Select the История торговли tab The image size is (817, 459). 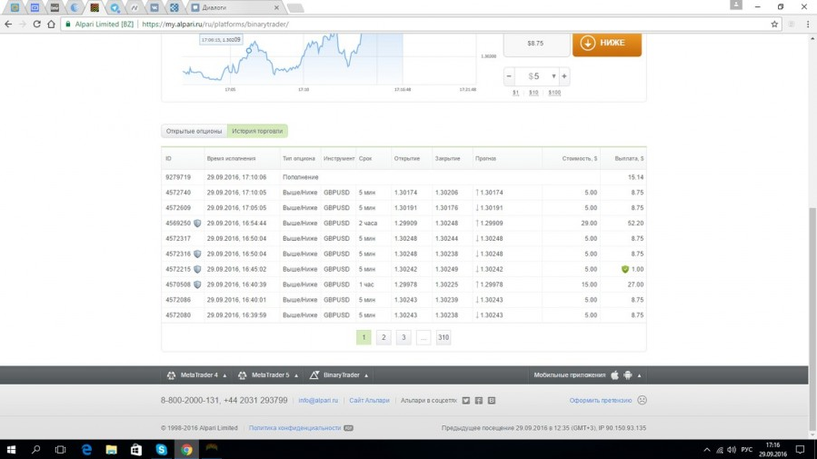[257, 131]
